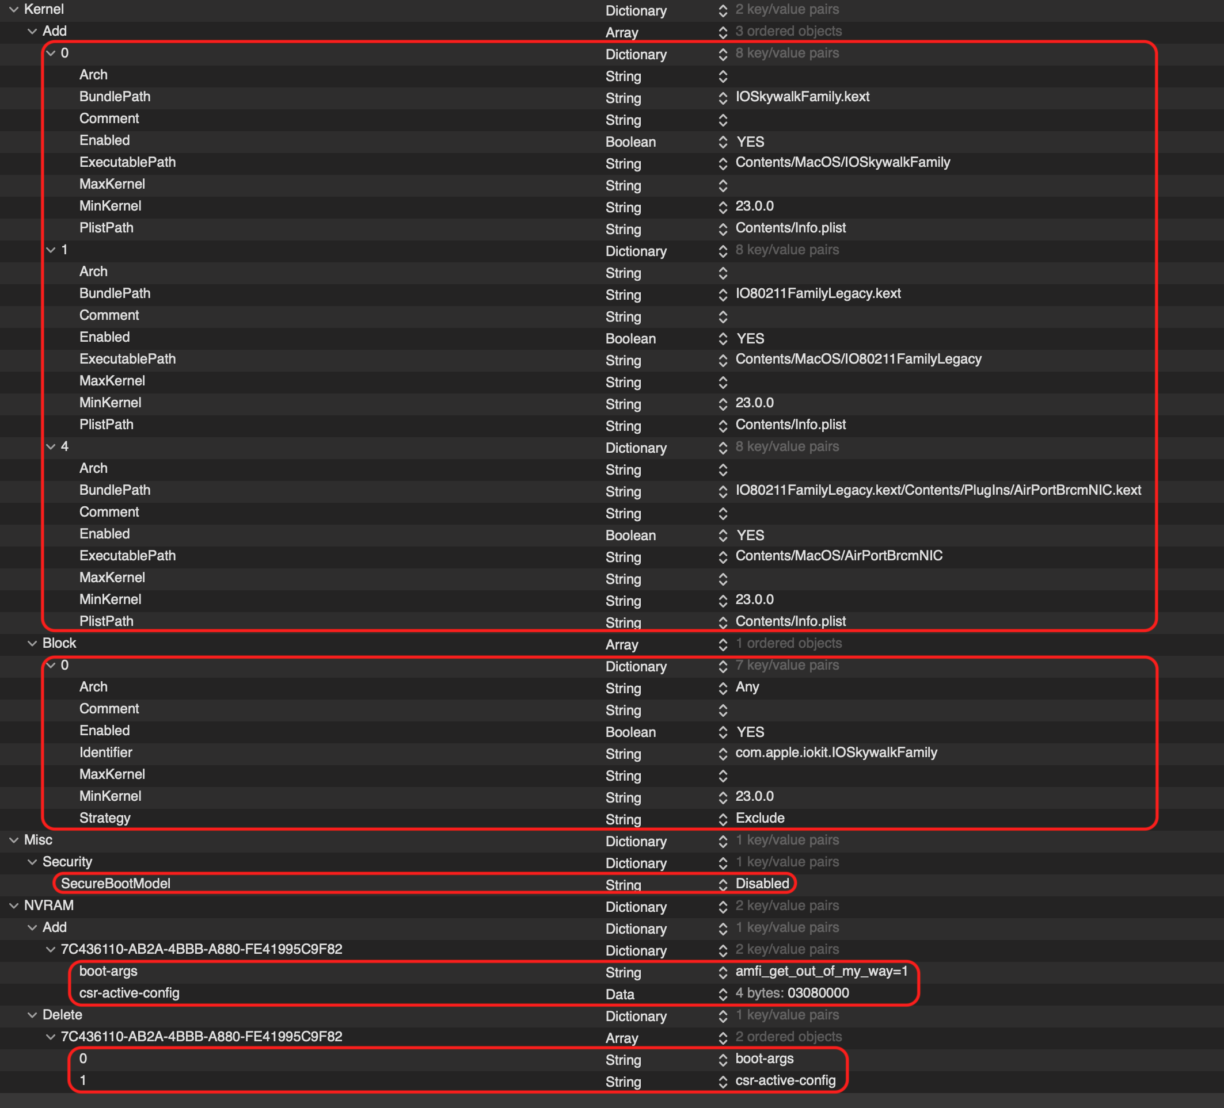Select Contents/MacOS/AirPortBrcmNIC executable path
Image resolution: width=1224 pixels, height=1108 pixels.
pyautogui.click(x=839, y=556)
